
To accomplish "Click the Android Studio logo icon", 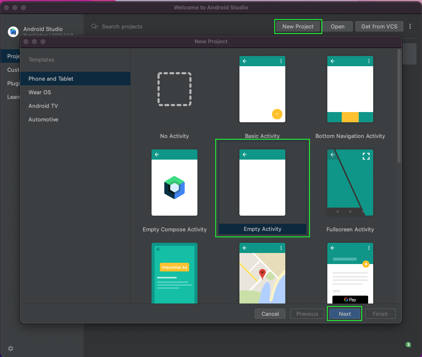I will tap(13, 32).
